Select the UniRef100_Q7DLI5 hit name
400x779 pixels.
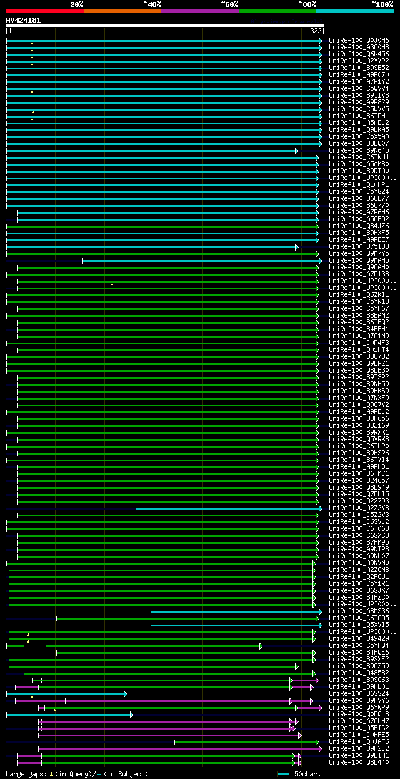359,494
